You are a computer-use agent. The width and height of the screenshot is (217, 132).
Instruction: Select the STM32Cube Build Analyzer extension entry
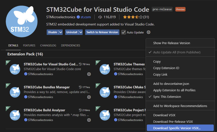44,110
